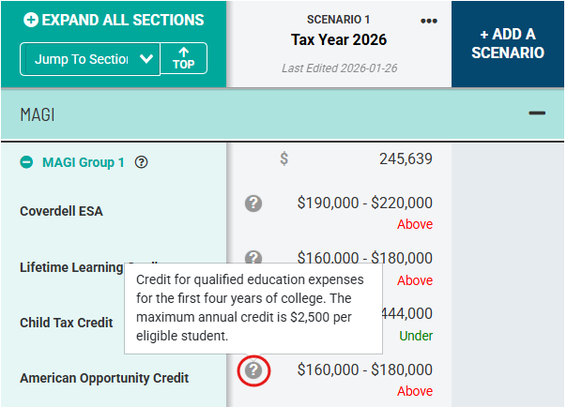This screenshot has width=567, height=407.
Task: Click the Add a Scenario button
Action: coord(508,44)
